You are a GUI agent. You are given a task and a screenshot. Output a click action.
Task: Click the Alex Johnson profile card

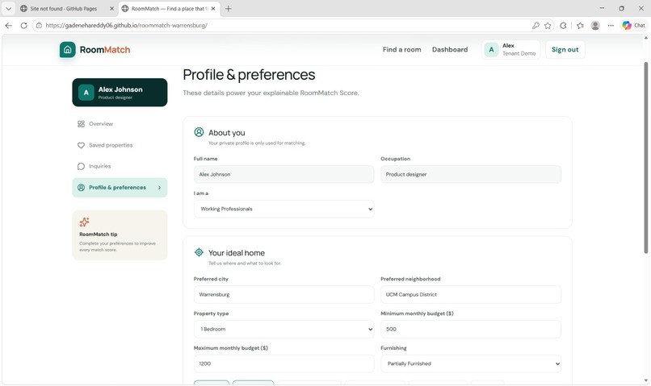pyautogui.click(x=120, y=93)
